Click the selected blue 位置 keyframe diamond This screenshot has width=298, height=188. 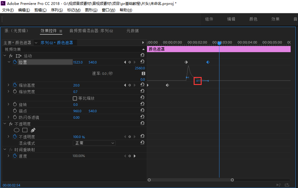[x=208, y=62]
